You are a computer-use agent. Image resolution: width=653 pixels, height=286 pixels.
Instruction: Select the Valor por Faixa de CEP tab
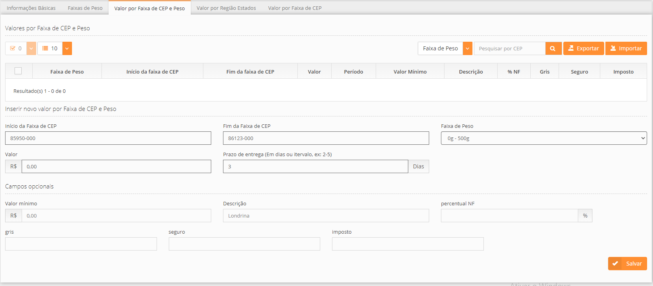pyautogui.click(x=295, y=8)
